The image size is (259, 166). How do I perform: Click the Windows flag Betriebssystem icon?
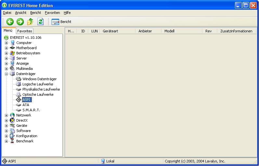point(12,53)
